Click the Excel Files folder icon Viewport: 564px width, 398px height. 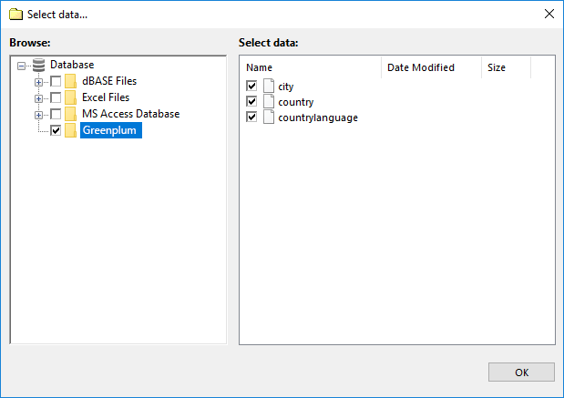coord(70,97)
